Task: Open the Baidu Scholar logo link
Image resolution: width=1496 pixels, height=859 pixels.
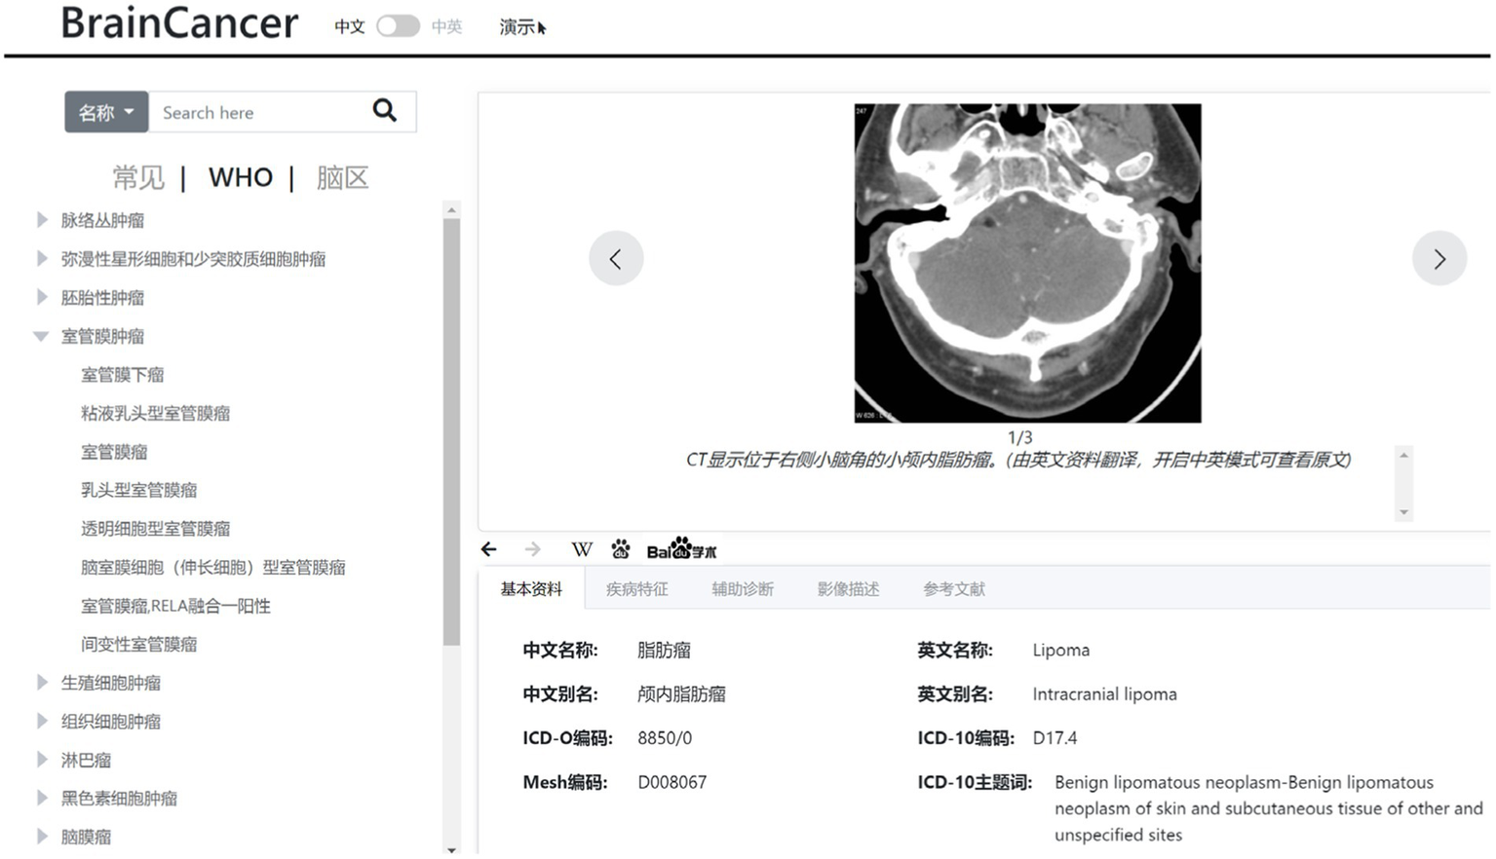Action: click(681, 550)
